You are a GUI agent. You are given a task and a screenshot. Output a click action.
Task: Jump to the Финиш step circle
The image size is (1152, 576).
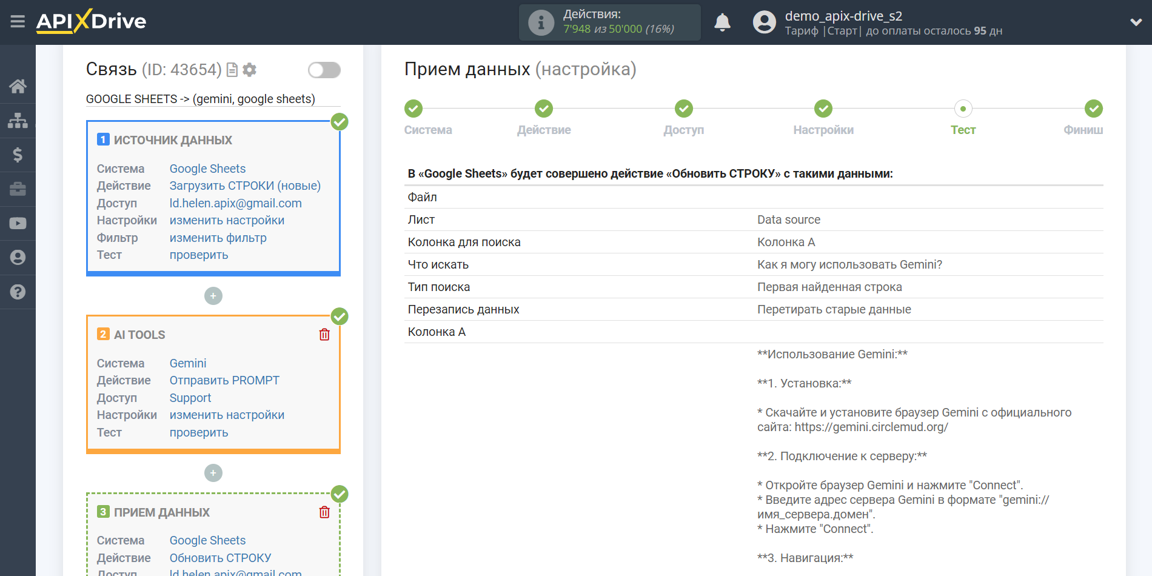(x=1094, y=109)
